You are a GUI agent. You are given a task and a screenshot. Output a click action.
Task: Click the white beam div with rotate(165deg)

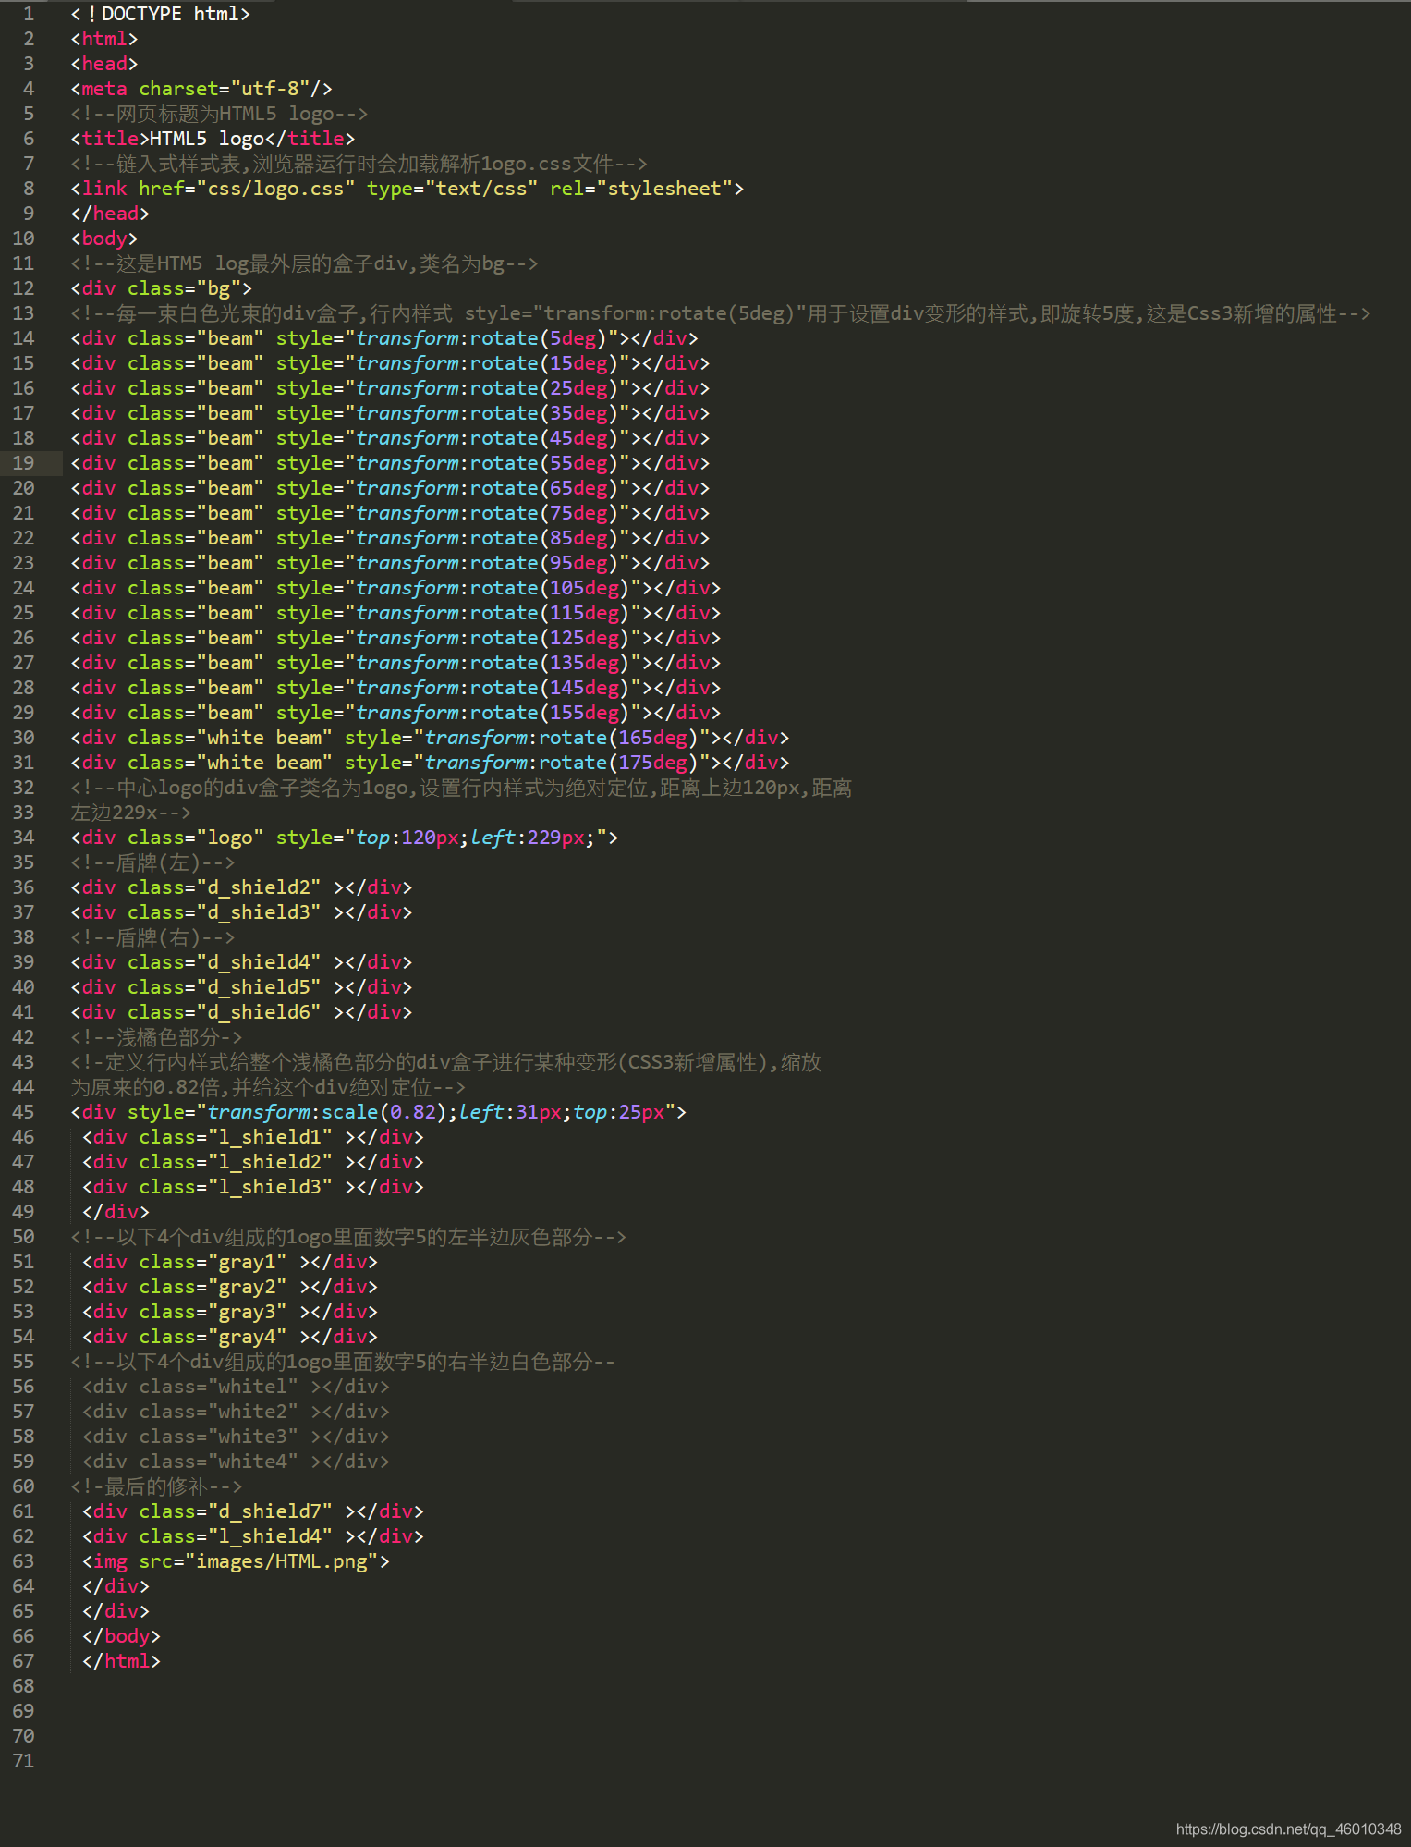point(430,738)
